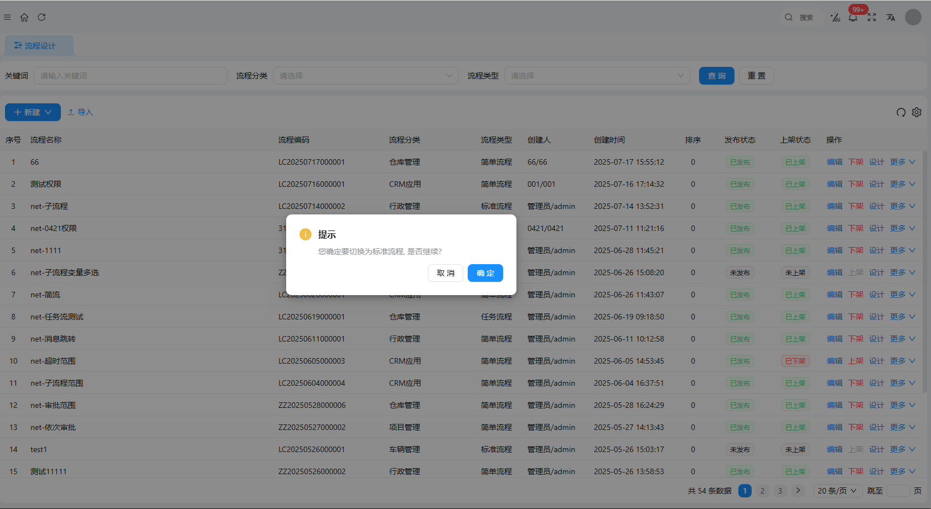Confirm the dialog with 确定 button

pyautogui.click(x=485, y=273)
